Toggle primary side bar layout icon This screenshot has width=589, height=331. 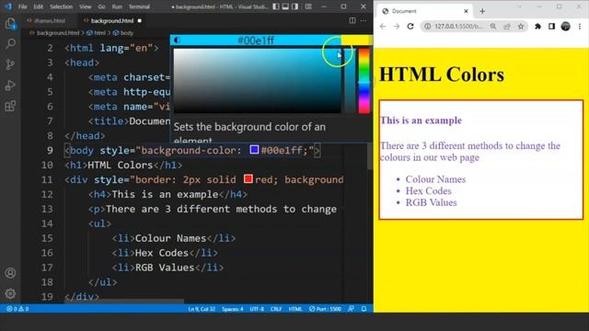pyautogui.click(x=276, y=6)
